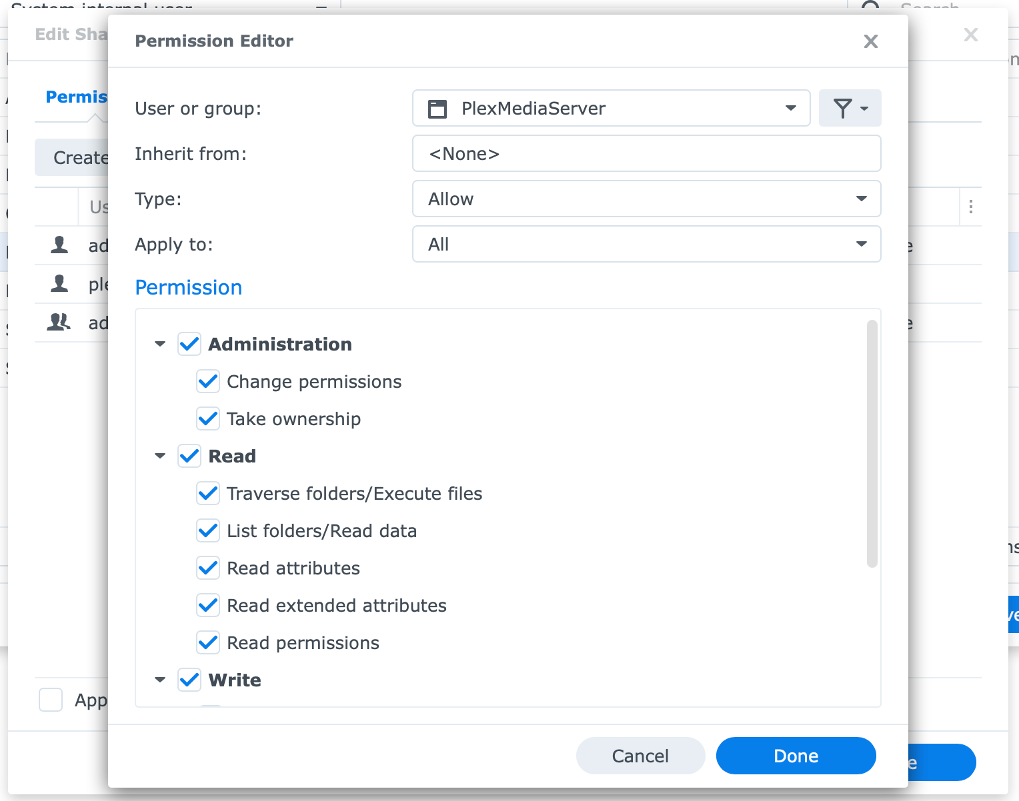This screenshot has width=1019, height=801.
Task: Uncheck the Write group checkbox
Action: pyautogui.click(x=189, y=680)
